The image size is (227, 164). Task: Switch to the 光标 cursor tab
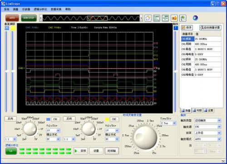(197, 111)
